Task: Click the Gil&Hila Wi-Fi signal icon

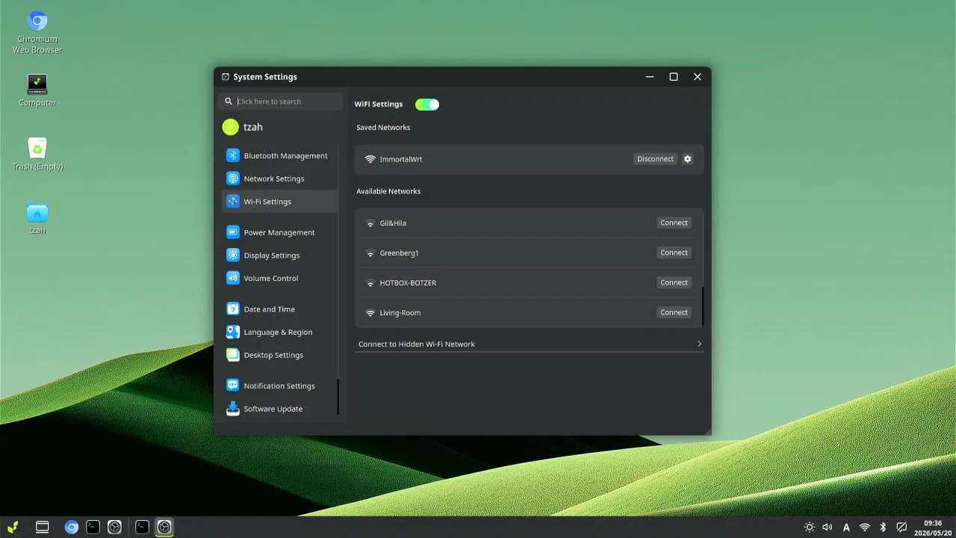Action: pos(370,223)
